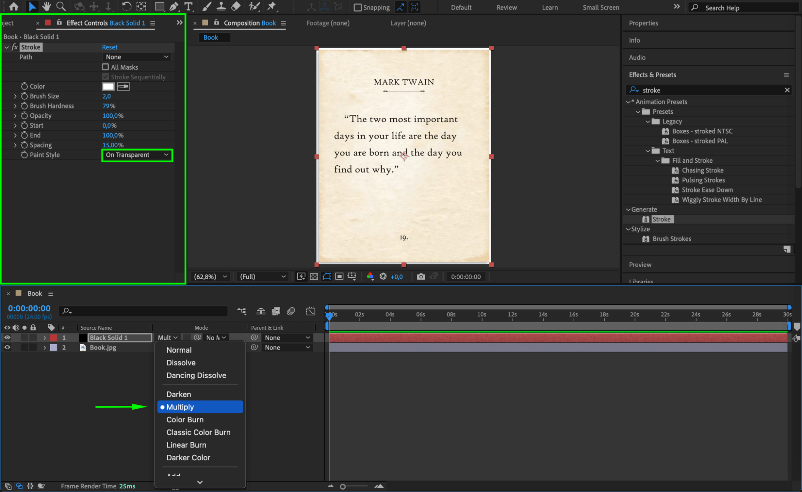802x492 pixels.
Task: Clear the effects search field
Action: pyautogui.click(x=787, y=90)
